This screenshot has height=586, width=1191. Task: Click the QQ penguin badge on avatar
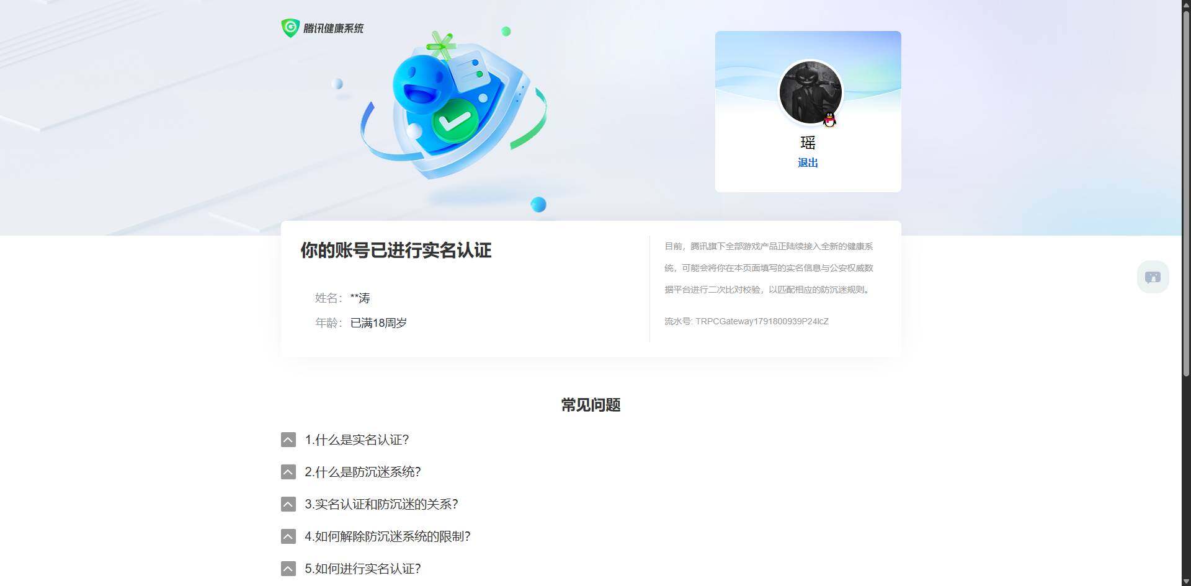point(829,120)
